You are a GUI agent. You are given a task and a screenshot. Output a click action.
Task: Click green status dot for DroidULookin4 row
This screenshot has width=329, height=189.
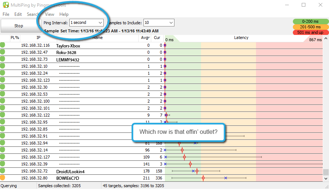[2, 171]
